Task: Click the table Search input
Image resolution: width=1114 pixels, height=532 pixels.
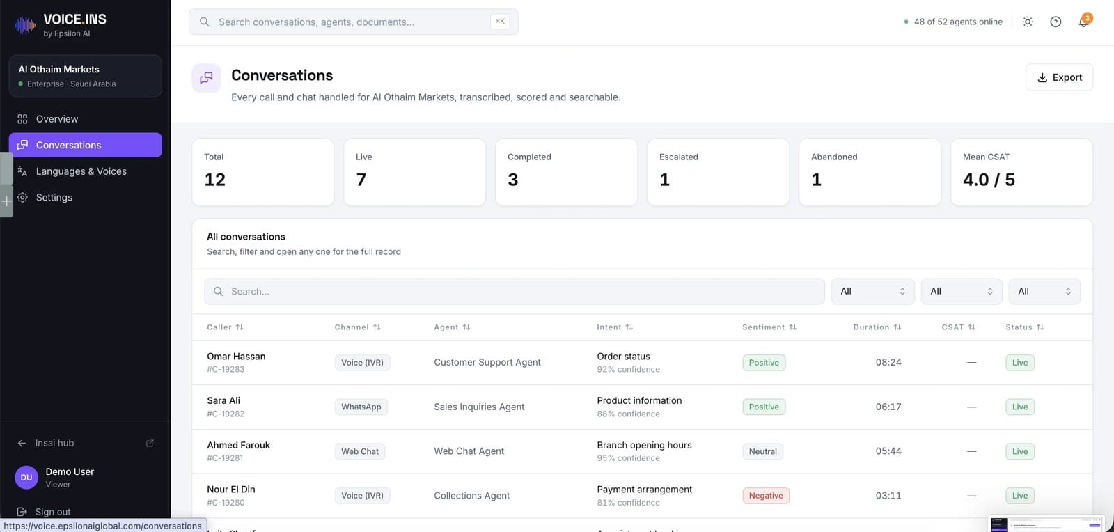Action: pos(514,291)
